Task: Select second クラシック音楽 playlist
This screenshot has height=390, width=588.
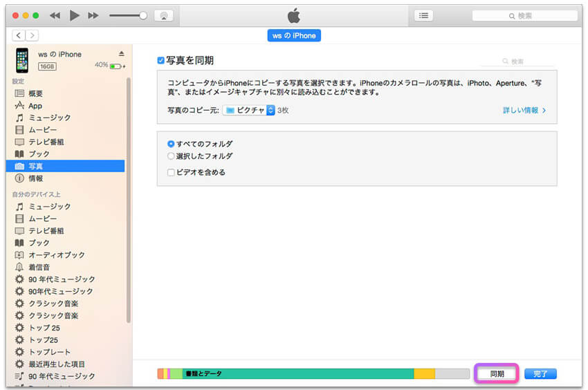Action: (x=65, y=315)
